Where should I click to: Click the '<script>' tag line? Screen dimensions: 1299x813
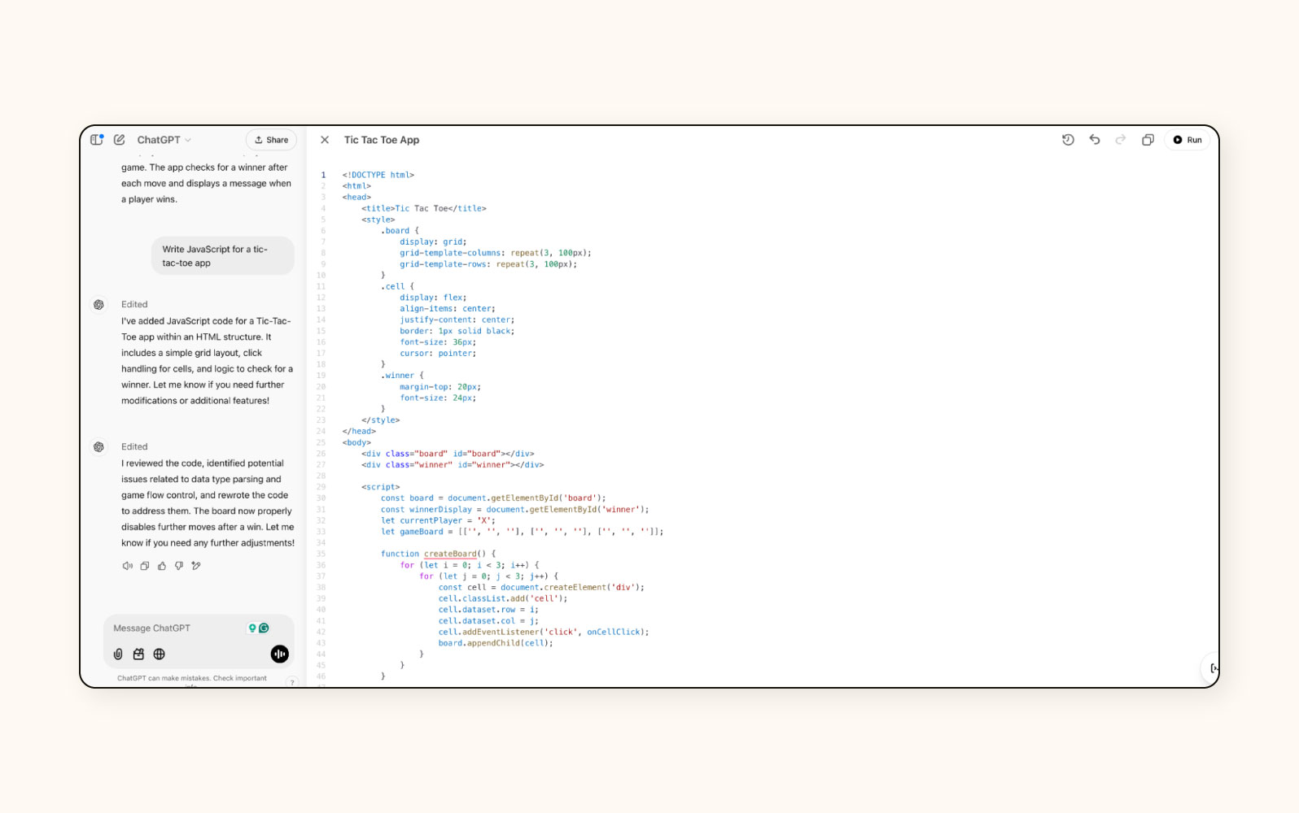point(381,487)
